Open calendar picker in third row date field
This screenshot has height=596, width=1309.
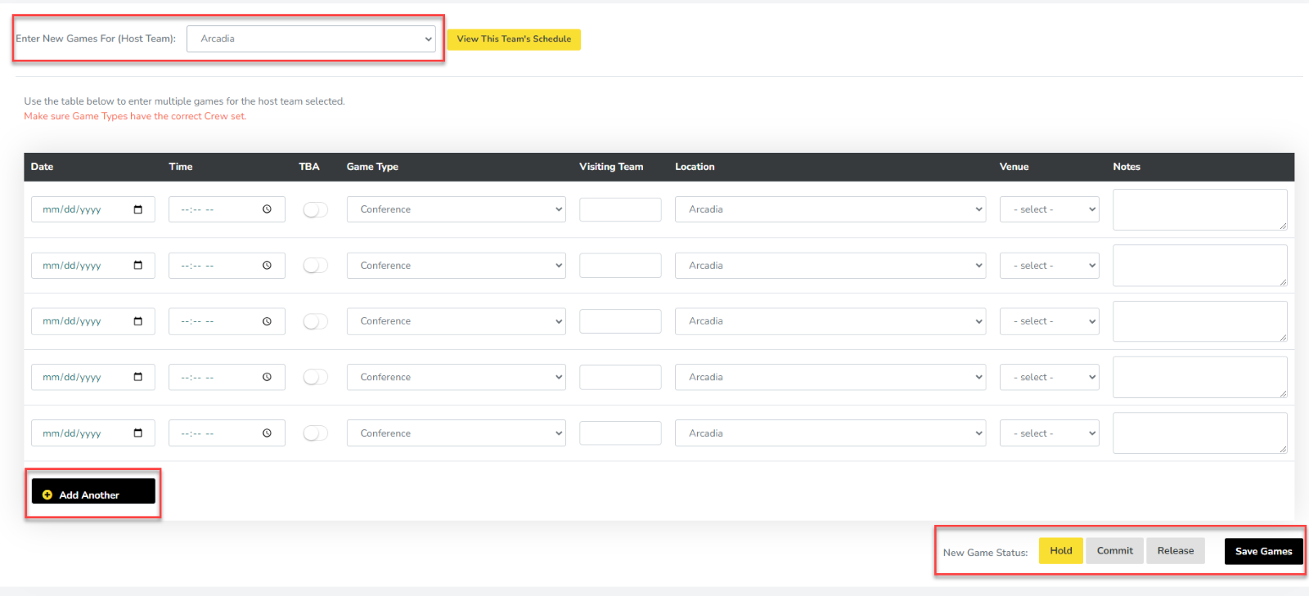(137, 321)
